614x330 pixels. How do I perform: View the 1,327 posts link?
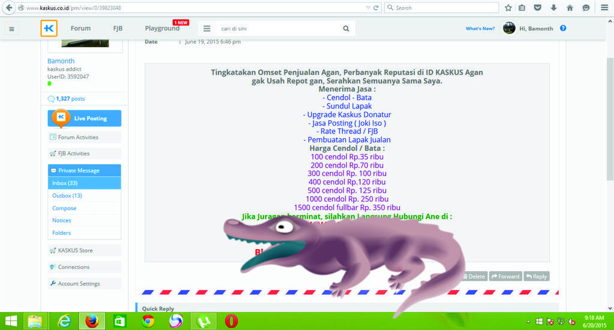coord(70,99)
